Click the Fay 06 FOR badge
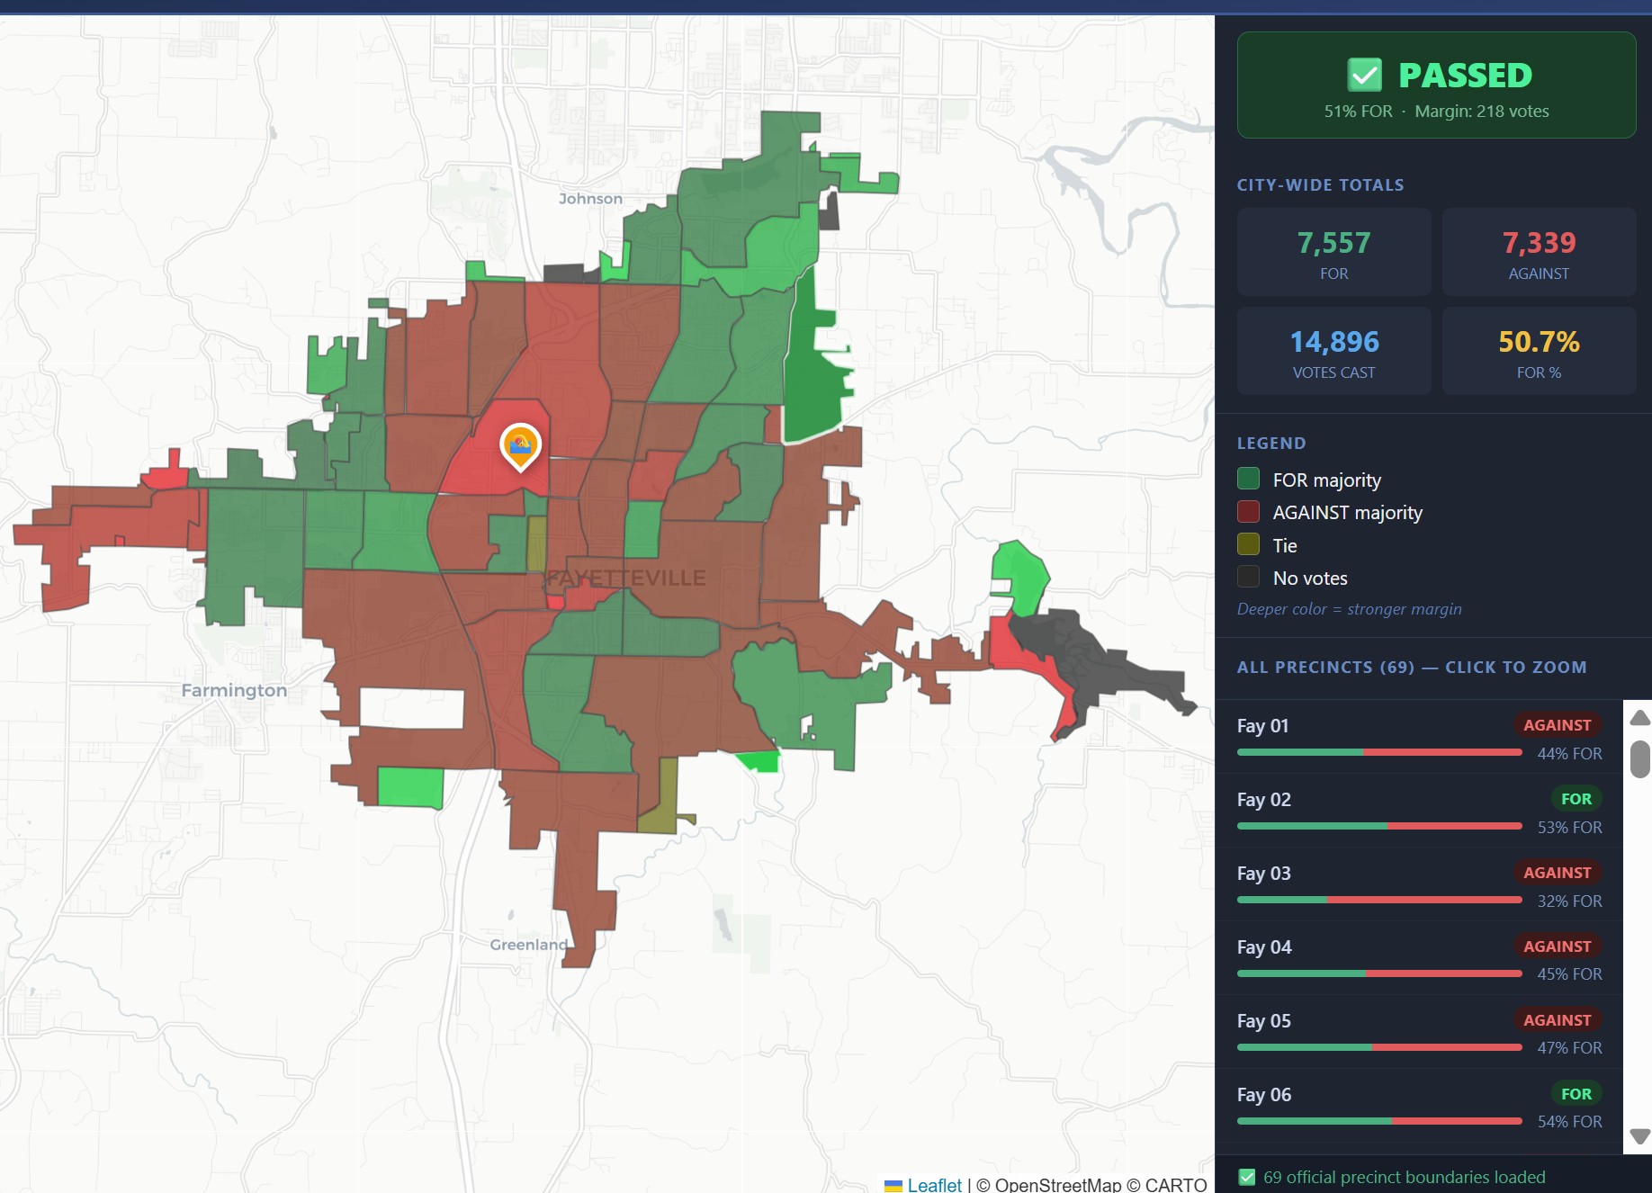Viewport: 1652px width, 1193px height. click(1576, 1094)
